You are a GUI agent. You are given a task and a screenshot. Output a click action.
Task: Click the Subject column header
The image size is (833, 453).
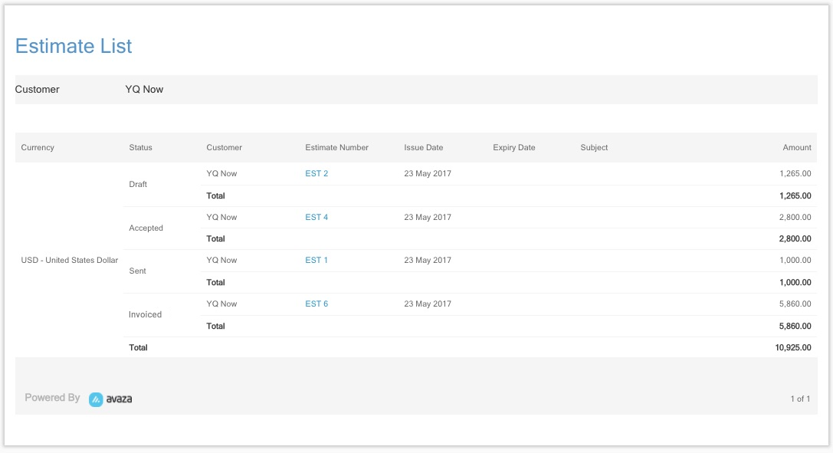tap(594, 148)
